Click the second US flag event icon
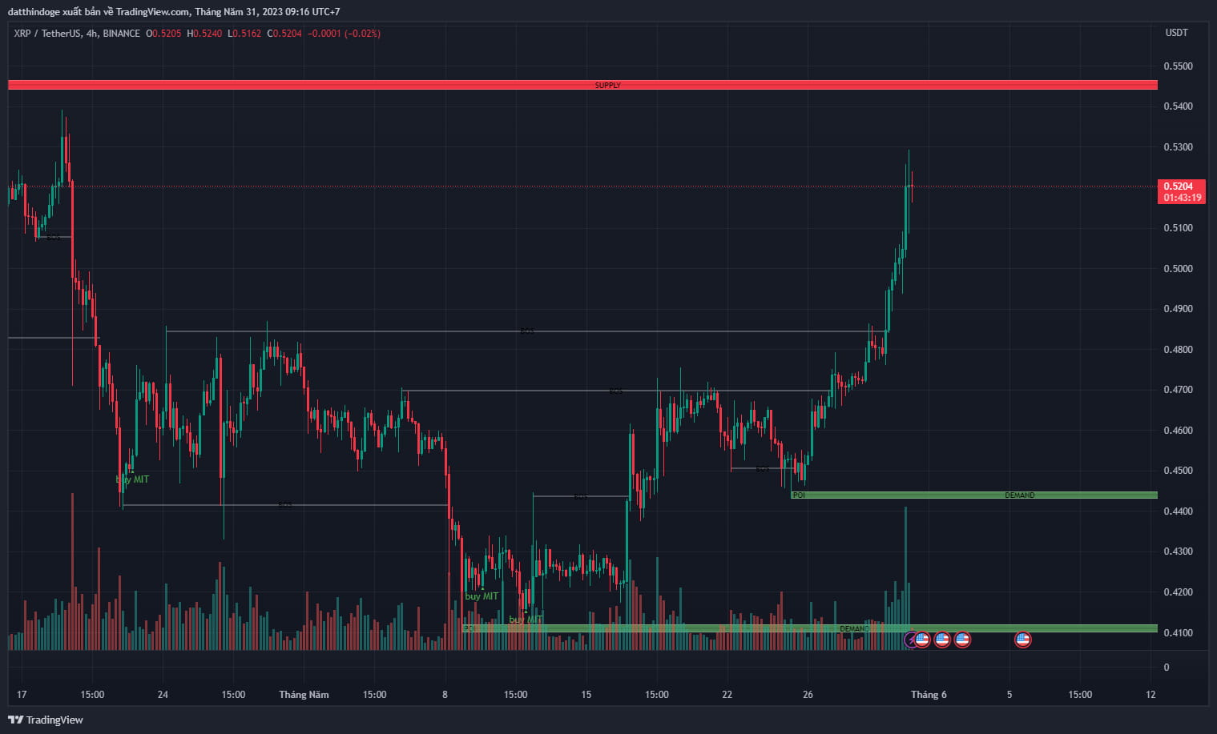This screenshot has height=734, width=1217. (942, 640)
